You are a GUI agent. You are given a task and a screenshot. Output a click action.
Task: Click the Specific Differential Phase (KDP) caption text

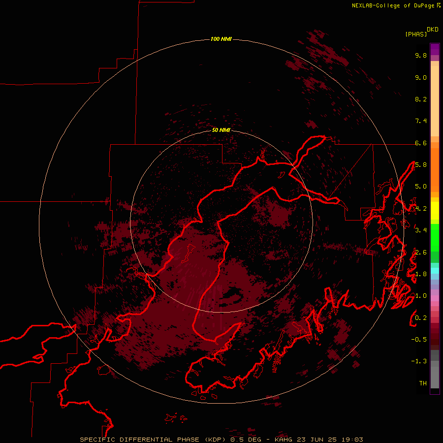pyautogui.click(x=153, y=440)
